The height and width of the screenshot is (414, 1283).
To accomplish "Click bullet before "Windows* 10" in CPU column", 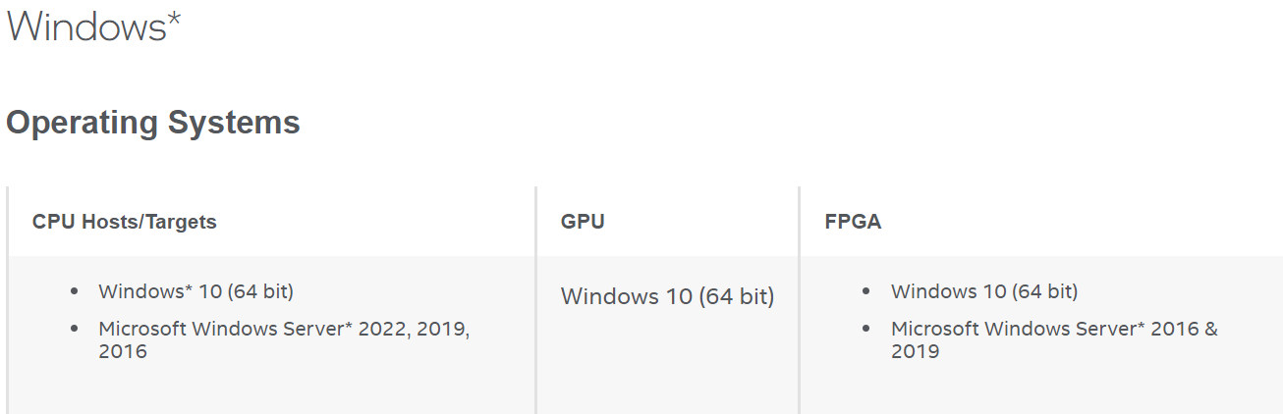I will click(x=75, y=292).
